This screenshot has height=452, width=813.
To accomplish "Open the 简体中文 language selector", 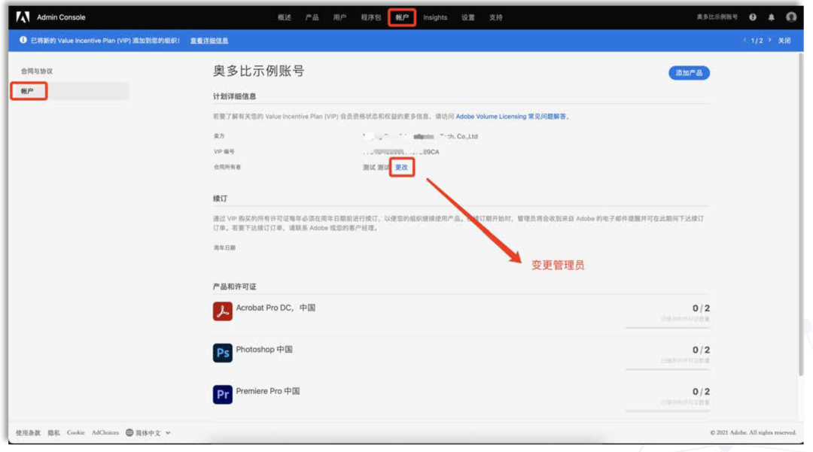I will [148, 432].
